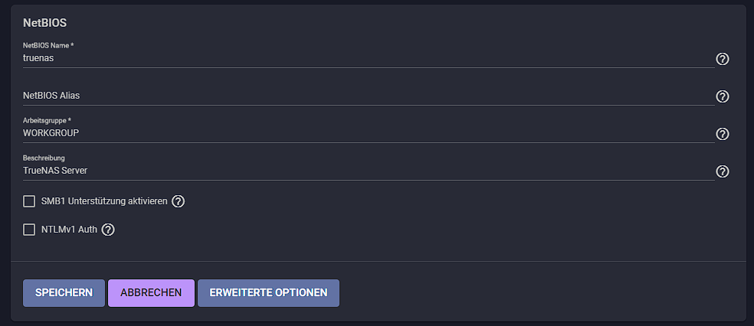Open the Beschreibung field help icon
The height and width of the screenshot is (326, 754).
(x=722, y=171)
